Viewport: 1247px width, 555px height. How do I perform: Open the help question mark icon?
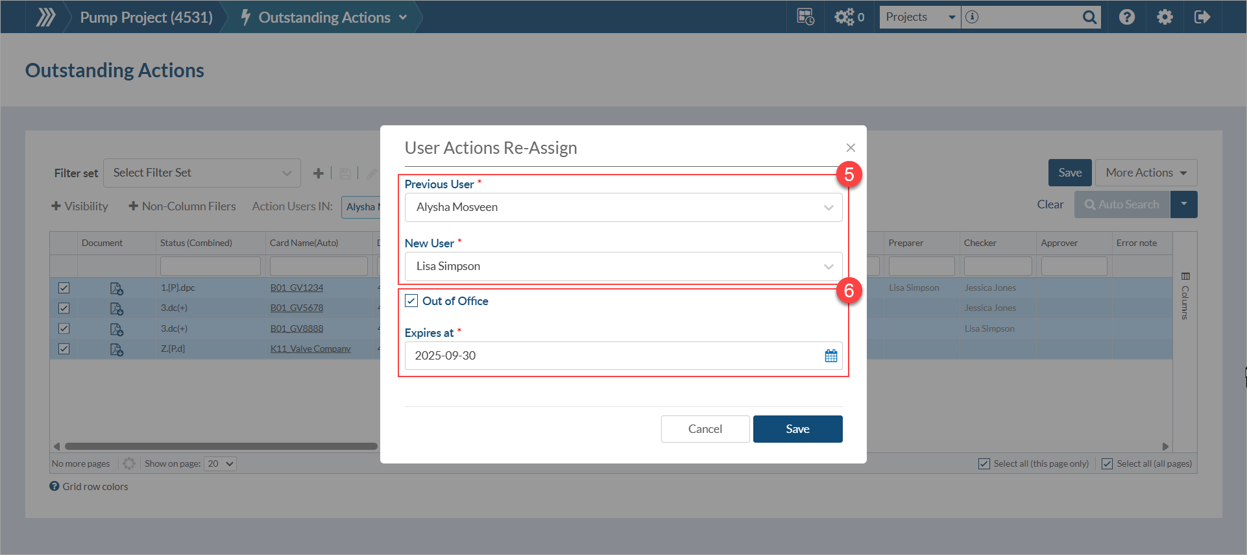[1127, 17]
